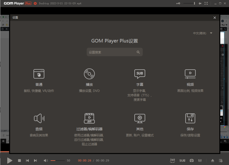Click the key icon in title bar
The height and width of the screenshot is (165, 229).
point(178,3)
